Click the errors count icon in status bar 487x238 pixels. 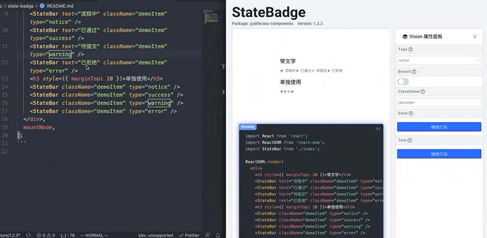click(39, 235)
